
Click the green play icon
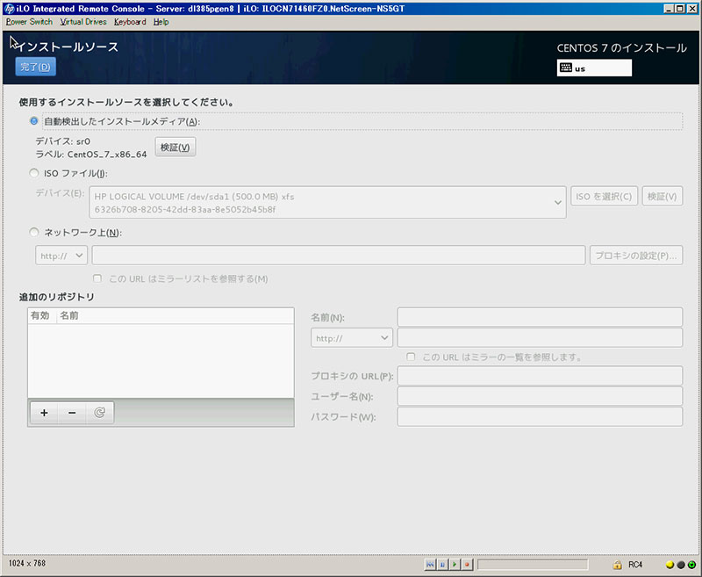pos(455,565)
